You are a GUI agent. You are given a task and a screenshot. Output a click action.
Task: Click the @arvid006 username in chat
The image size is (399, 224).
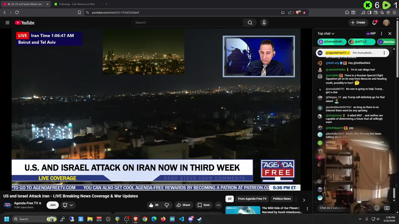(332, 76)
